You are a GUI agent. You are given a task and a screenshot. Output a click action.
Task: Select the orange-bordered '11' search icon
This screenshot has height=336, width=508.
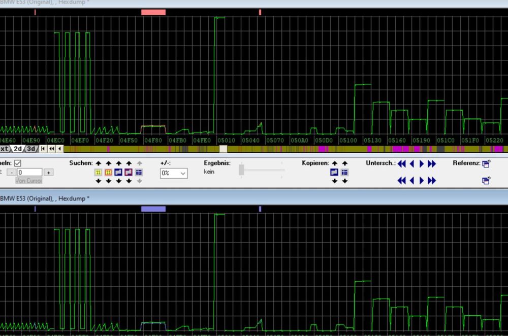[108, 172]
